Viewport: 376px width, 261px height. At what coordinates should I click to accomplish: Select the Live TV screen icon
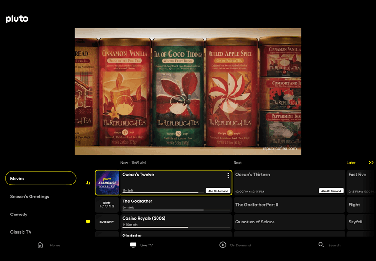point(133,245)
